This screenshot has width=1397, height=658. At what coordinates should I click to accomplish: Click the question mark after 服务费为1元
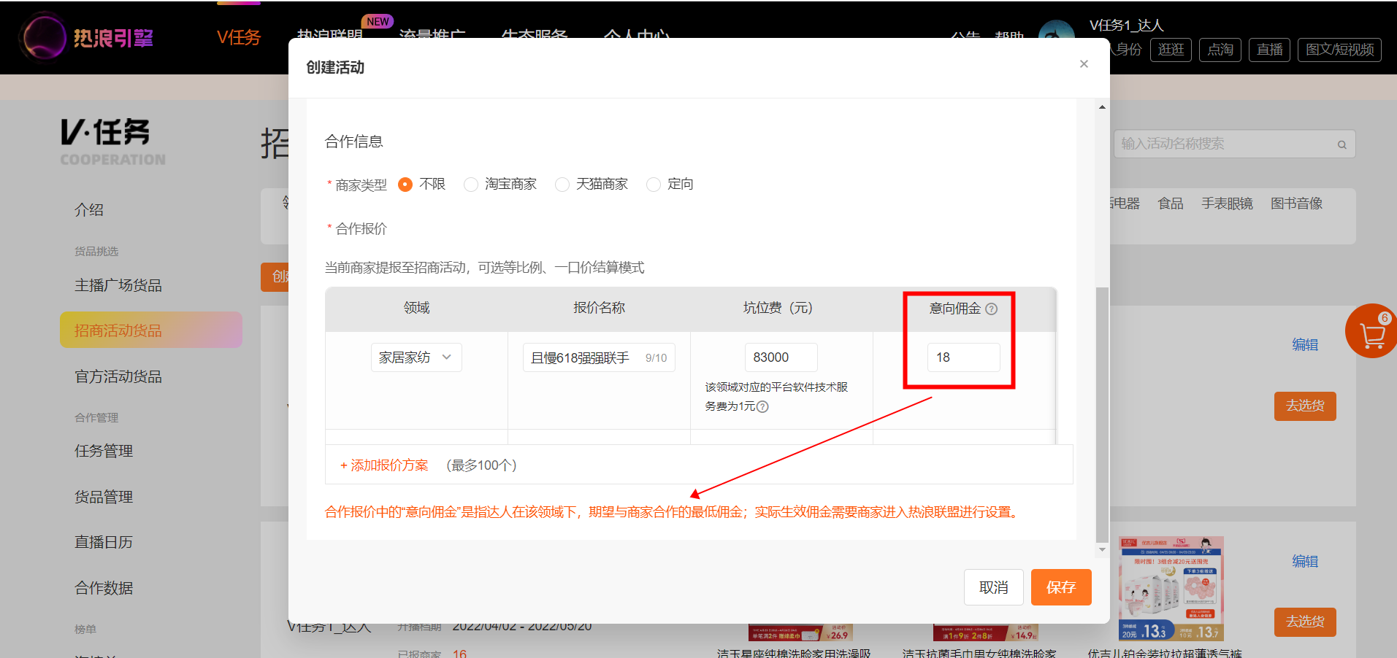click(x=762, y=406)
